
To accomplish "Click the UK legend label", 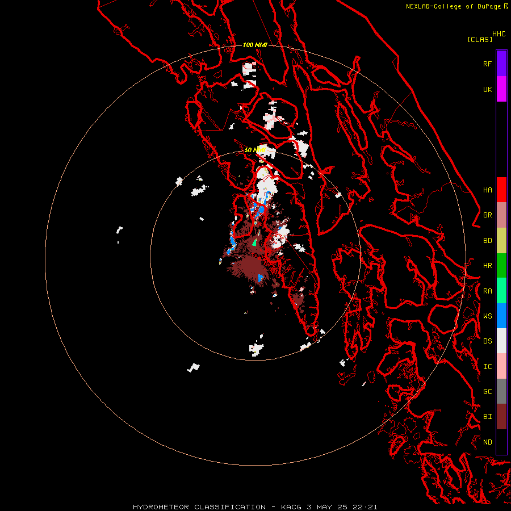I will coord(487,89).
